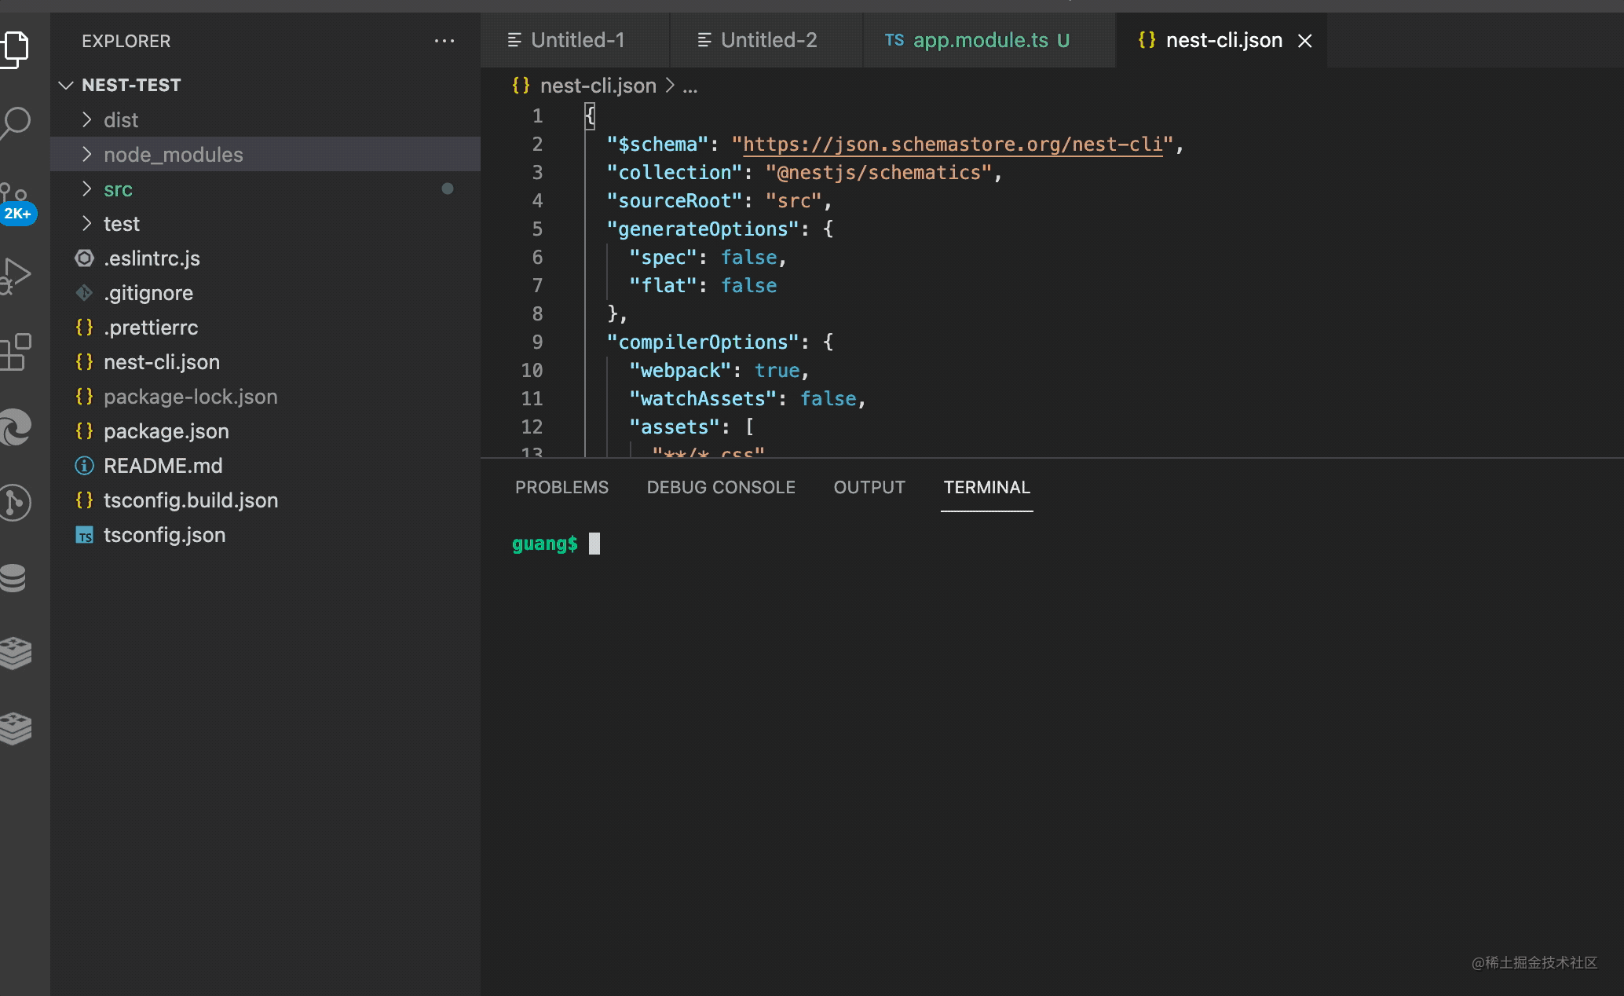Screen dimensions: 1624x996
Task: Click the Explorer files icon in activity bar
Action: pos(16,47)
